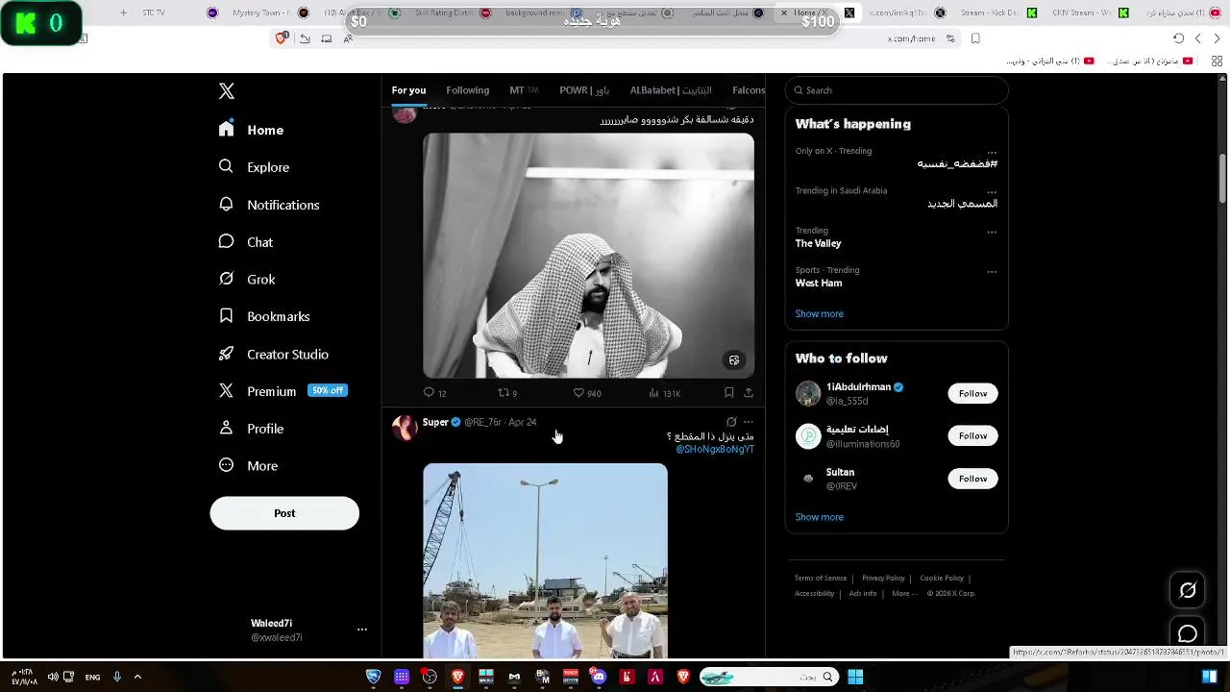Open more options on Super's post
The image size is (1230, 692).
pyautogui.click(x=749, y=422)
